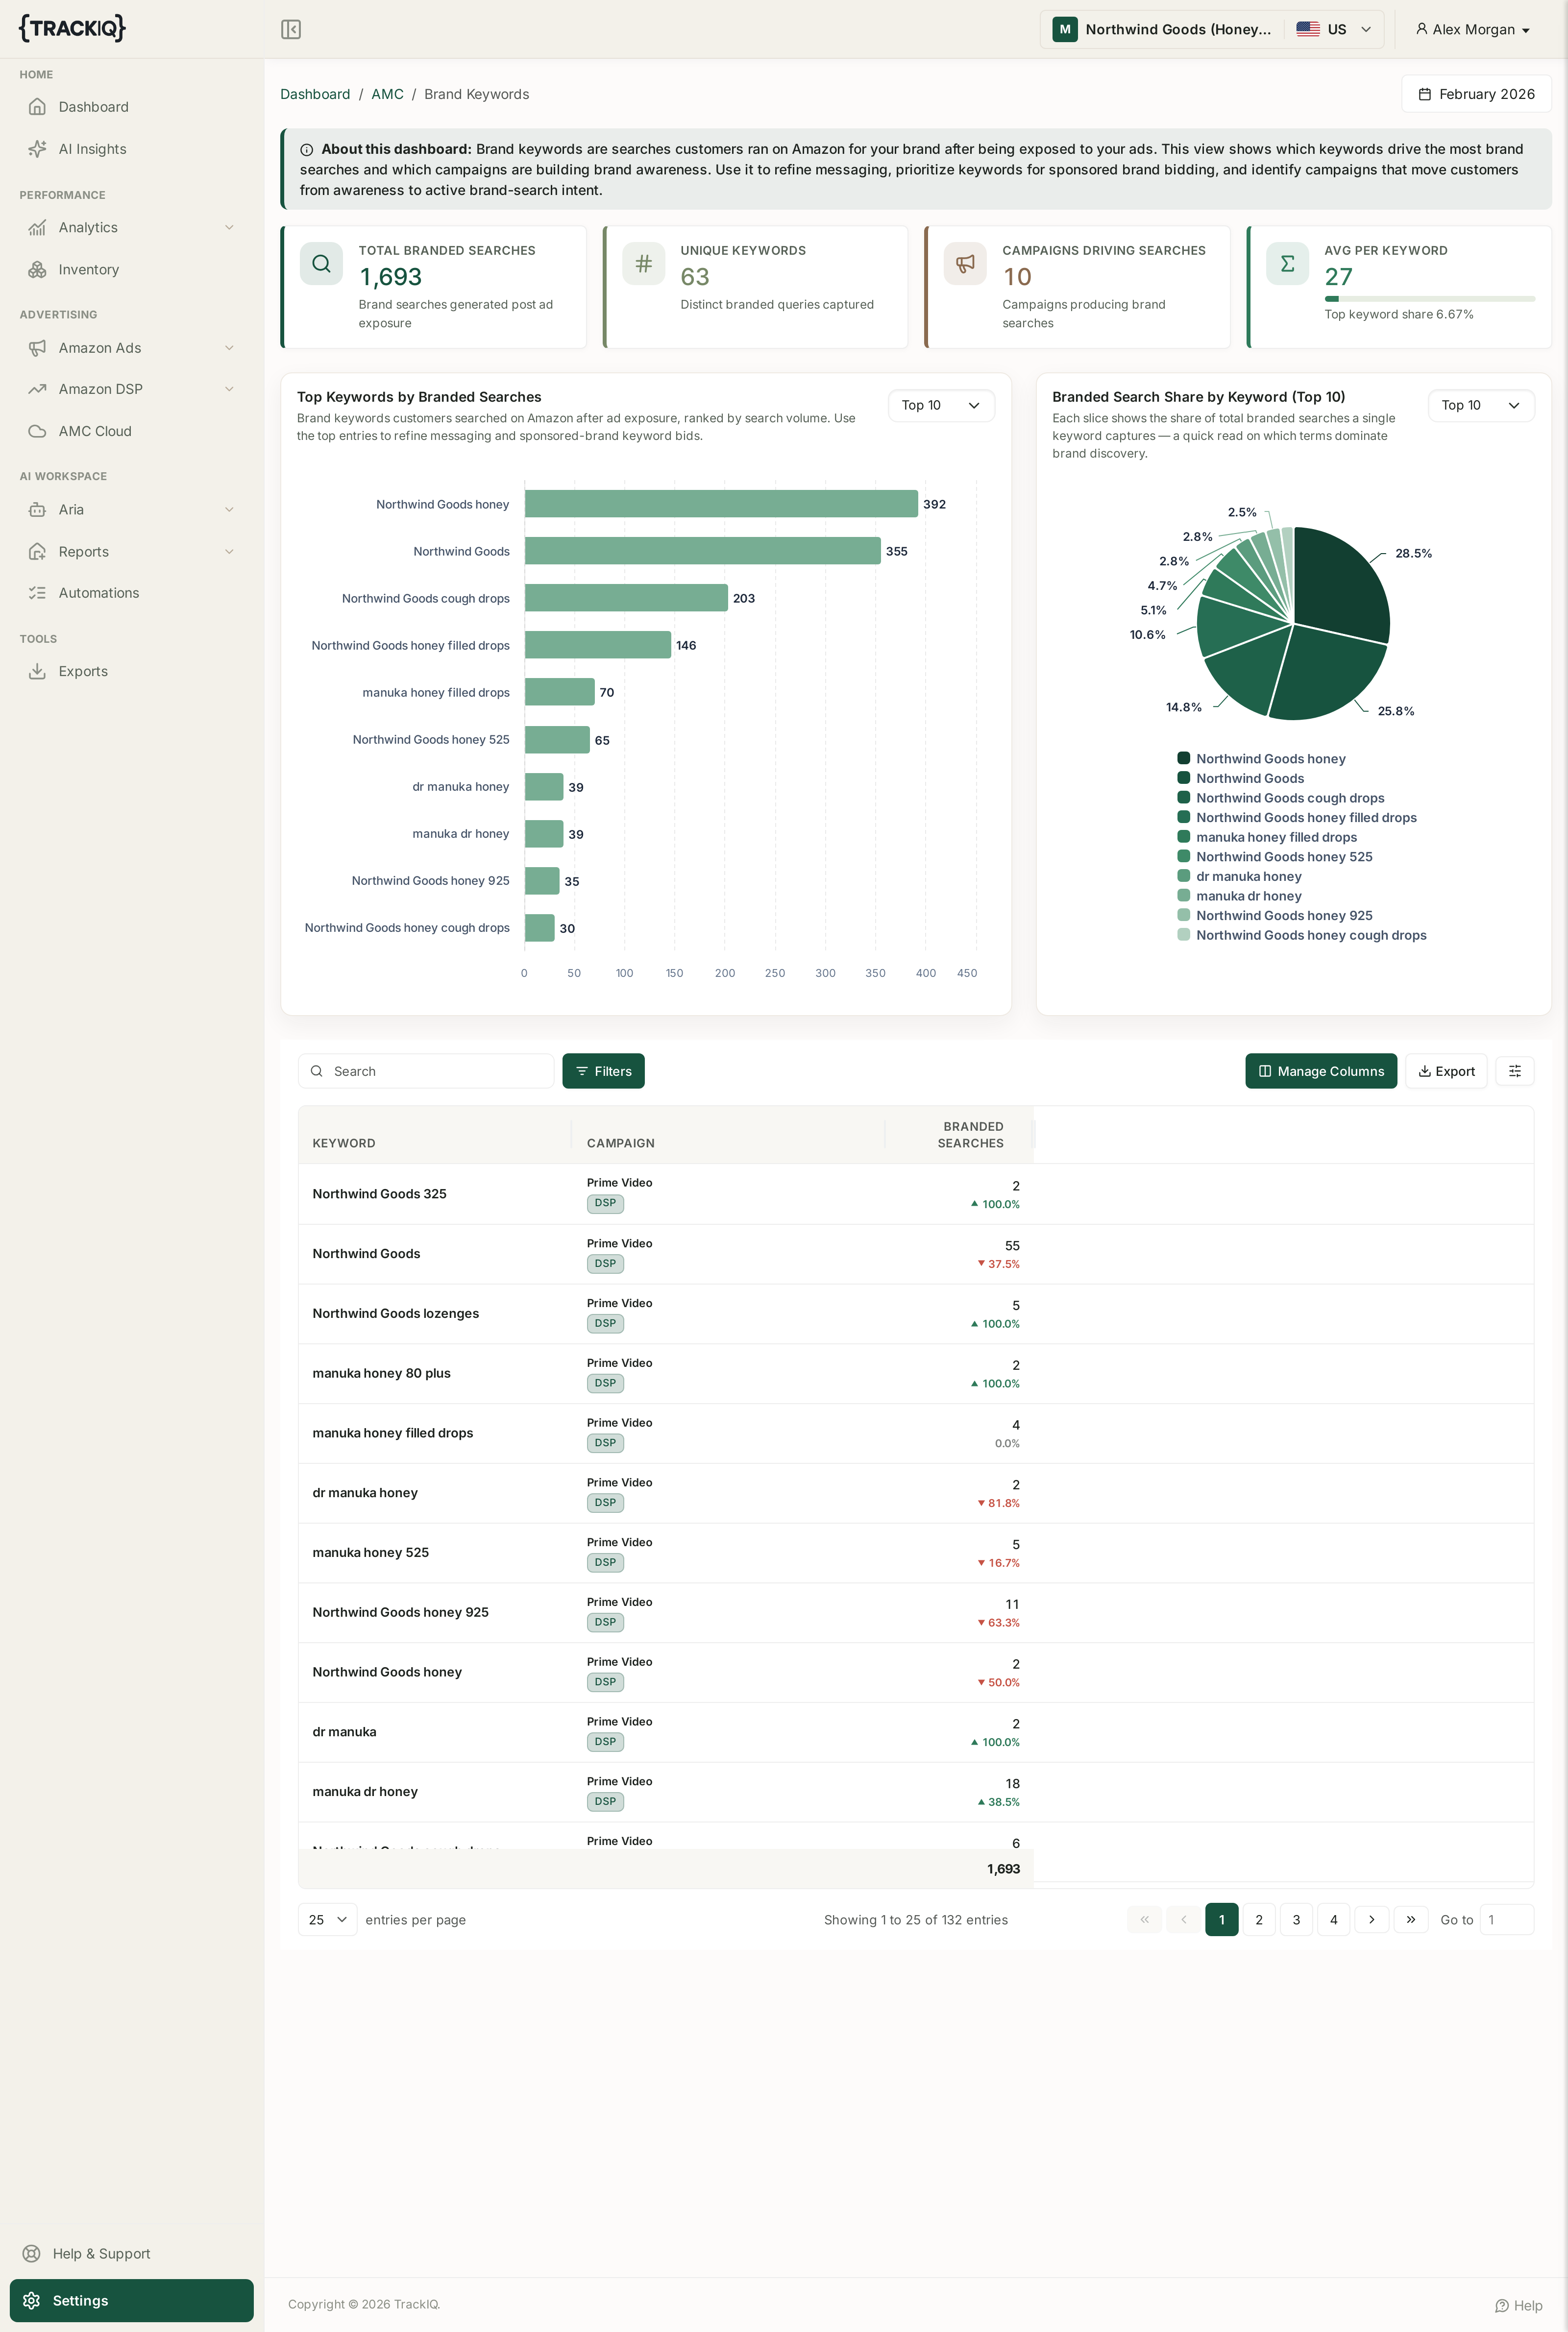Open table display settings sliders icon
The height and width of the screenshot is (2332, 1568).
click(1514, 1070)
